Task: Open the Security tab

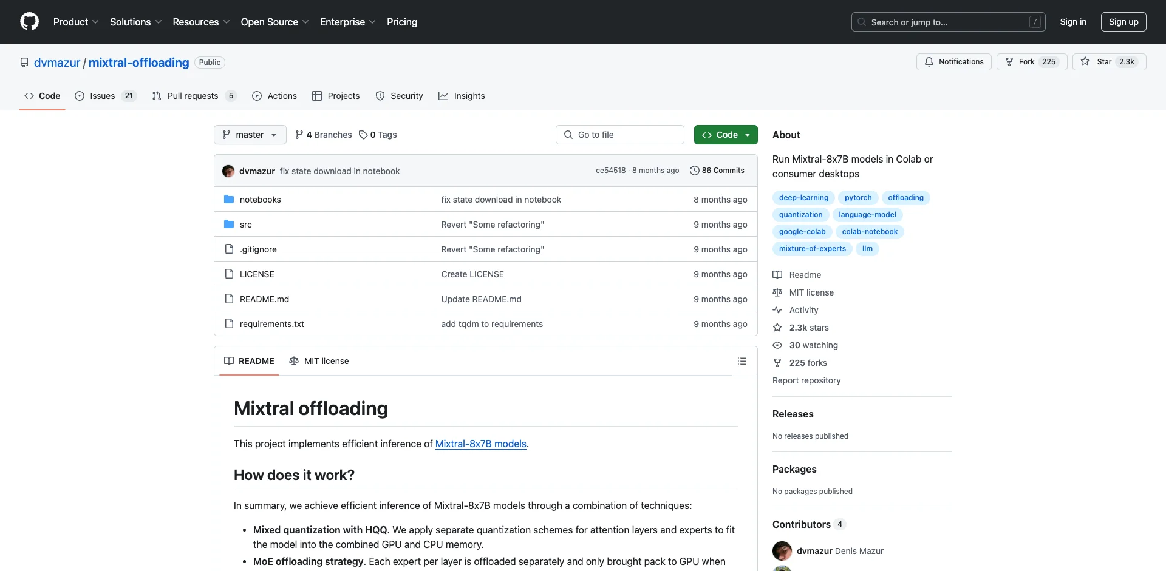Action: tap(399, 96)
